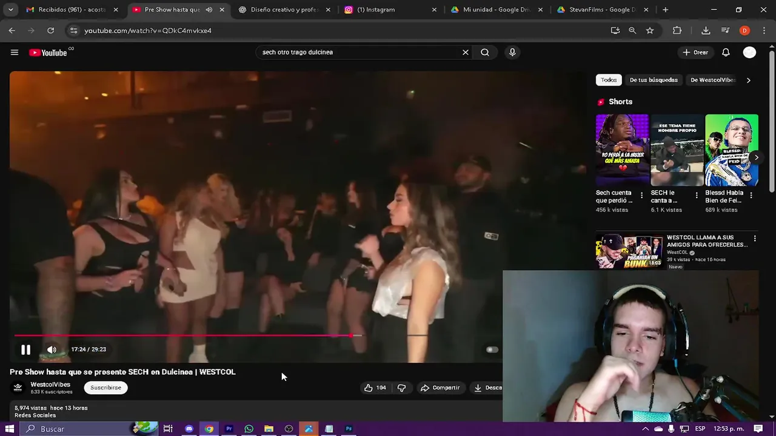Open the 'Sech cuenta que perdió' short thumbnail
Image resolution: width=776 pixels, height=436 pixels.
click(x=622, y=150)
